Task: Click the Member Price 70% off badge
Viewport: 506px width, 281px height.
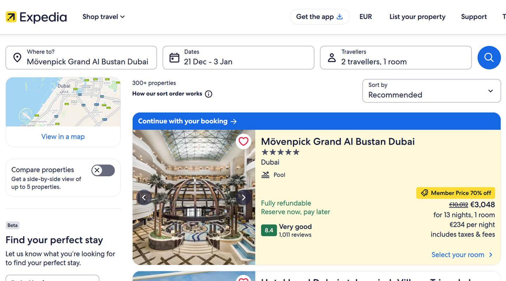Action: (456, 193)
